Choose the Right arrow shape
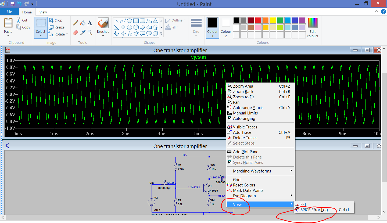This screenshot has width=387, height=223. 142,27
